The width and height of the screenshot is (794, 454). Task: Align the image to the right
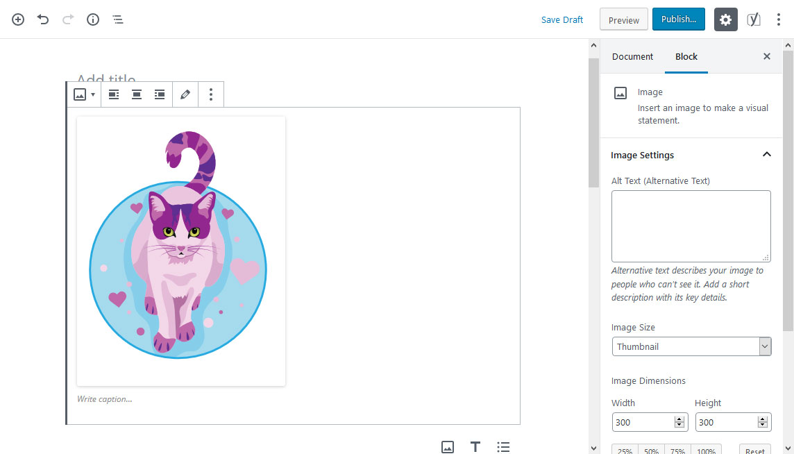[x=159, y=94]
